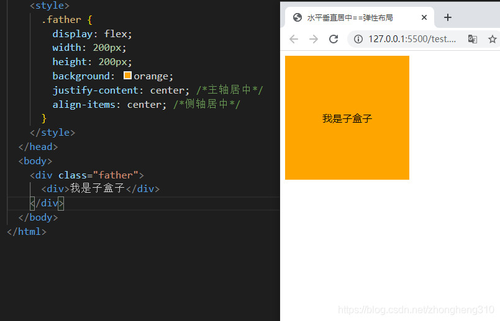Open a new tab with plus button

tap(448, 17)
